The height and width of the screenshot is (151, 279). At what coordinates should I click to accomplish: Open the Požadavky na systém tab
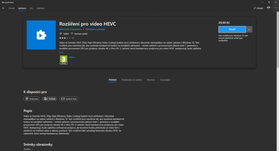tap(132, 79)
